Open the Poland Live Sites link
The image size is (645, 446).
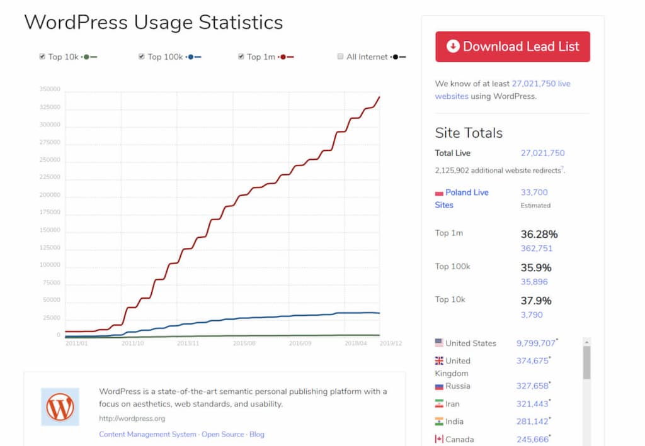tap(467, 192)
